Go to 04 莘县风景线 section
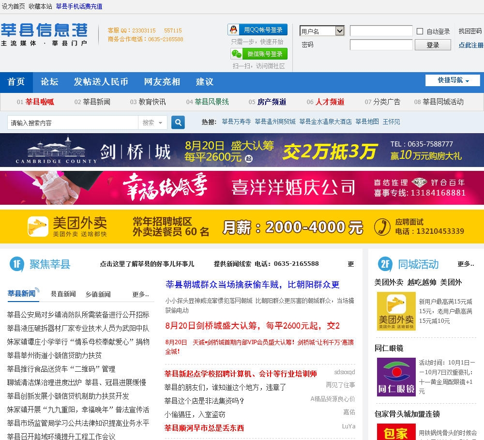The width and height of the screenshot is (484, 440). (208, 102)
